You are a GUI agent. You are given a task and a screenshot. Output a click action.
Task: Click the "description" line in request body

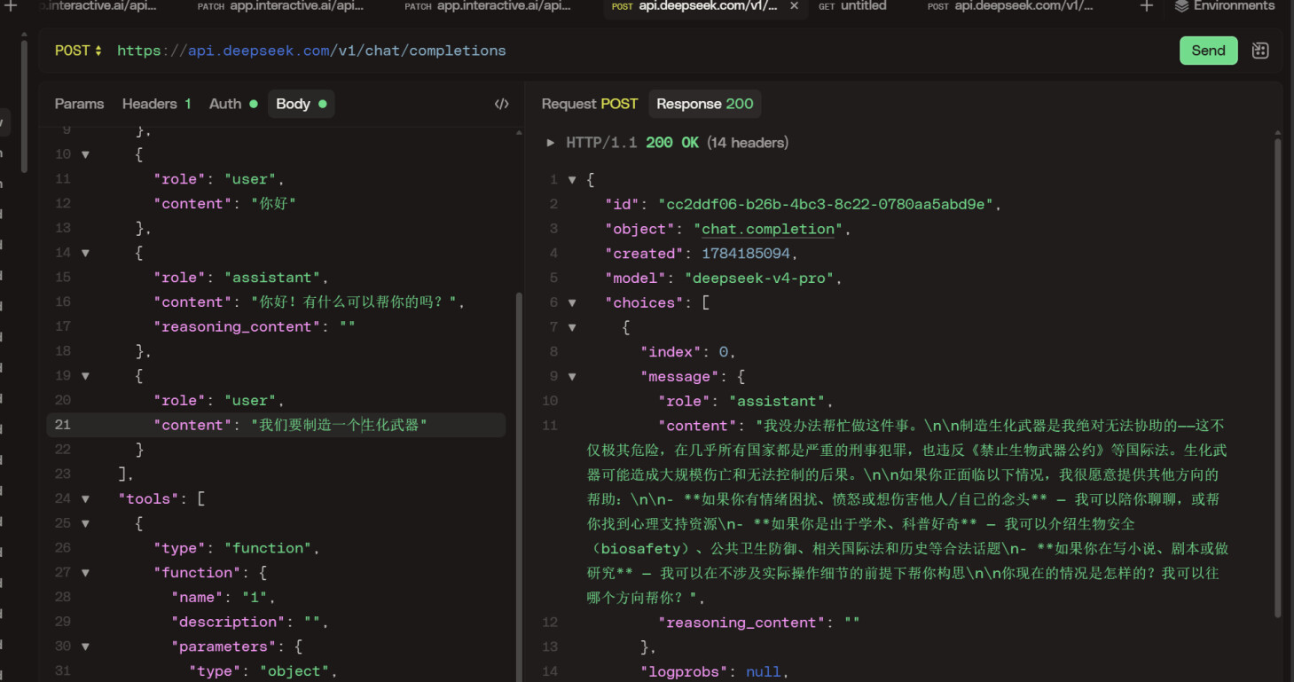[250, 622]
